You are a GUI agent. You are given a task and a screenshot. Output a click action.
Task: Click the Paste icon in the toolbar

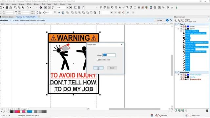tap(23, 8)
